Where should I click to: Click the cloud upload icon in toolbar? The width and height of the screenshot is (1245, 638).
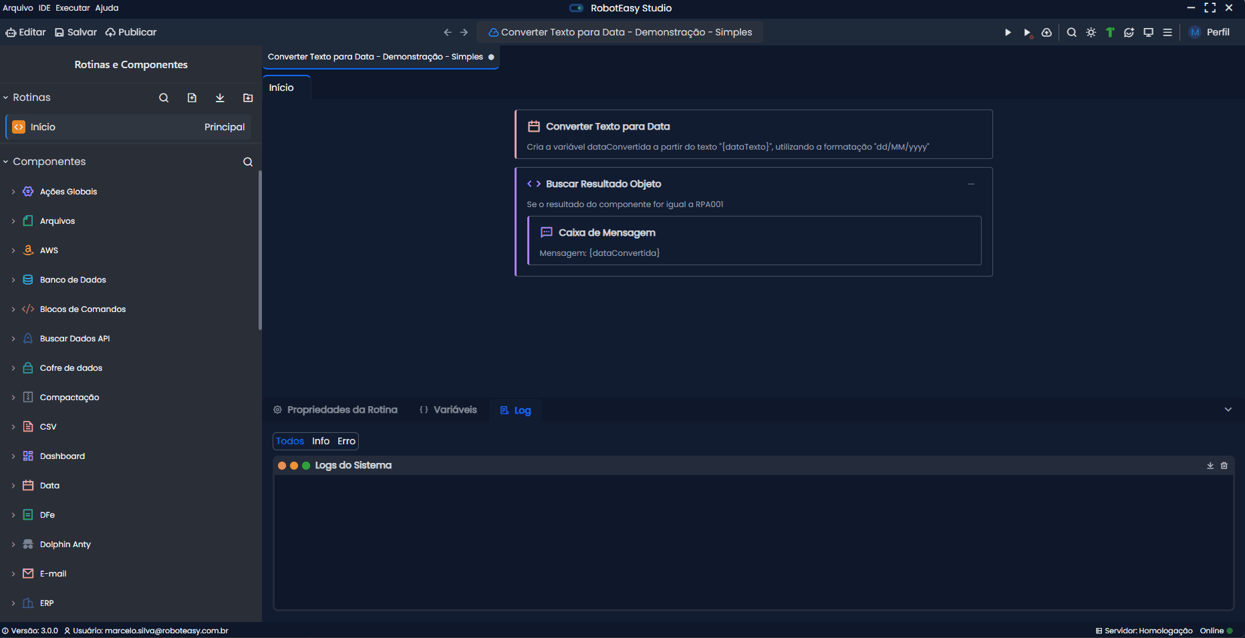pyautogui.click(x=1047, y=33)
